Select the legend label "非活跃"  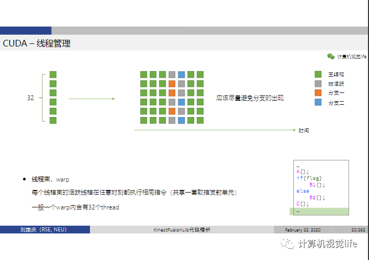tap(336, 84)
